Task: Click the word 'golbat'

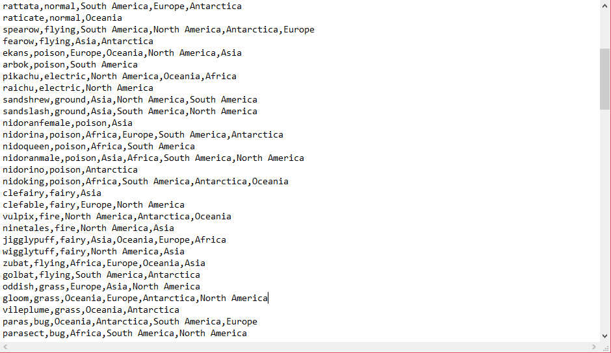Action: [18, 274]
